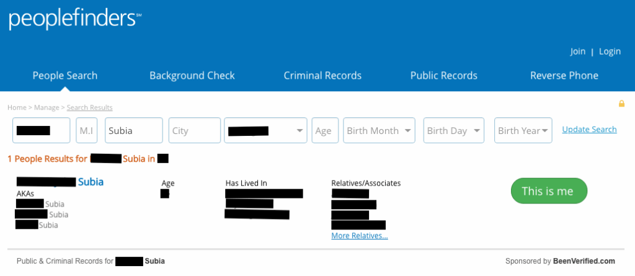The width and height of the screenshot is (635, 276).
Task: Open the Birth Year dropdown
Action: [x=523, y=131]
